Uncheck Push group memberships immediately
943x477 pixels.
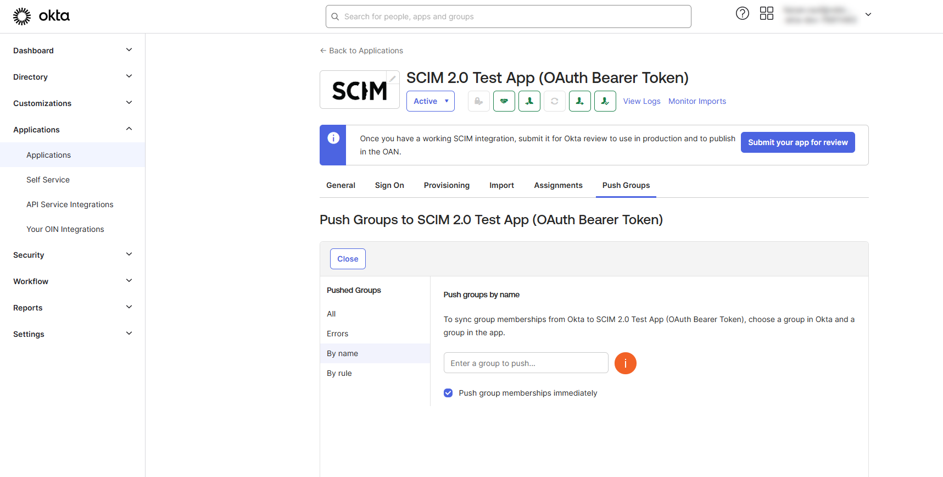[448, 393]
